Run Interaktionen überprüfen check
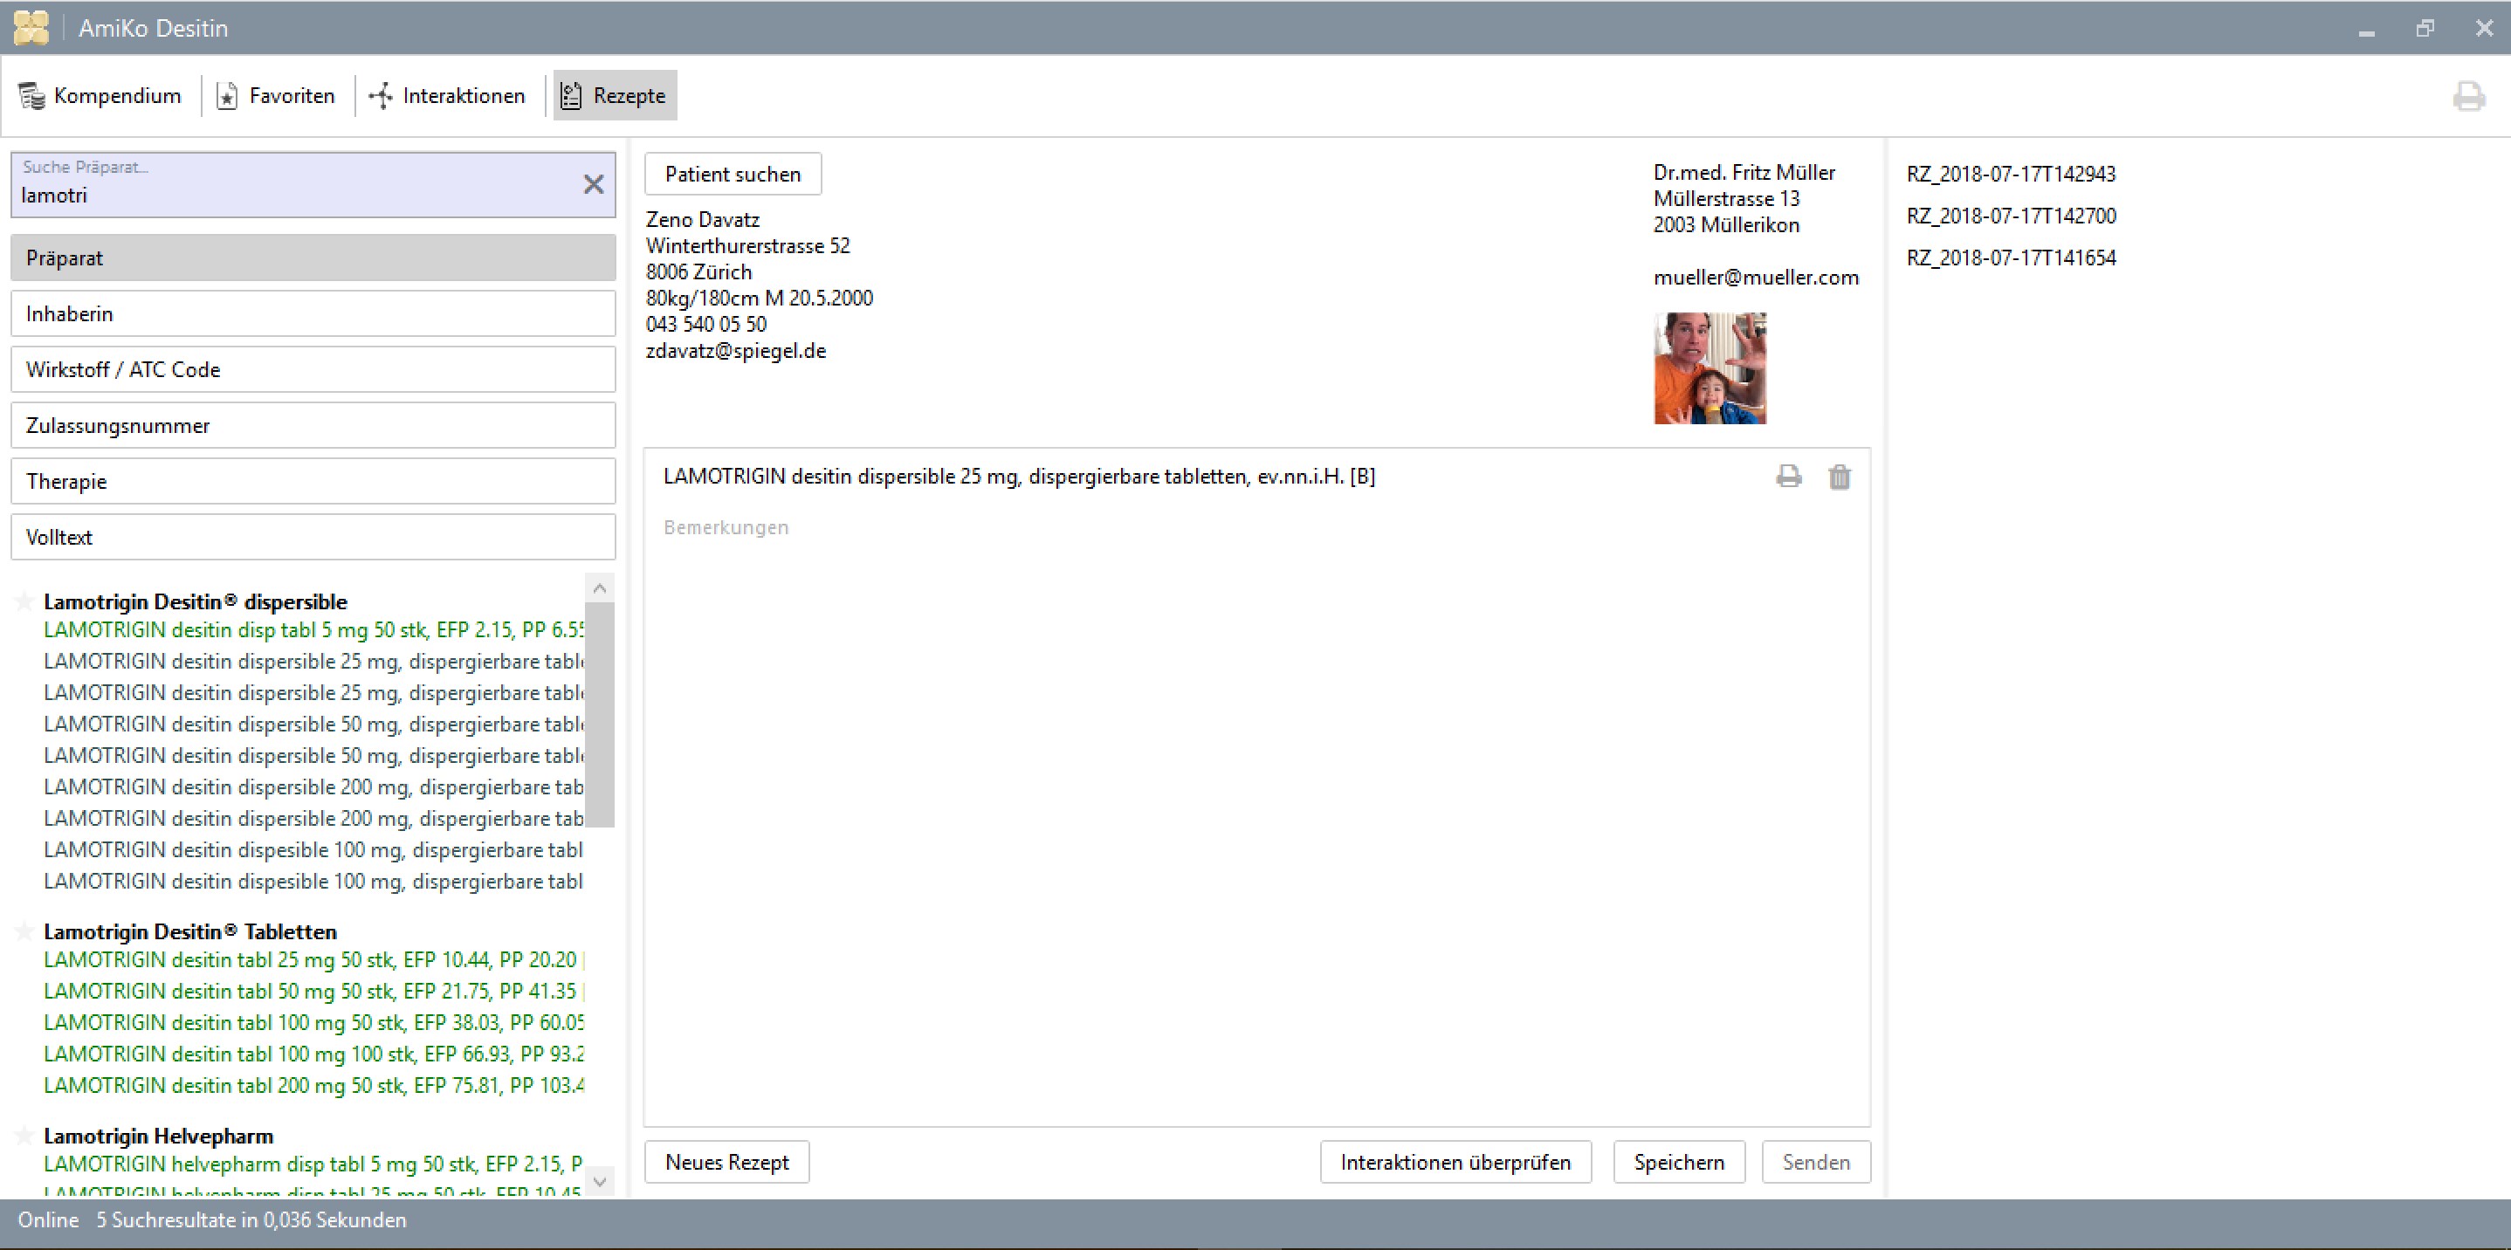The width and height of the screenshot is (2511, 1250). click(1455, 1161)
